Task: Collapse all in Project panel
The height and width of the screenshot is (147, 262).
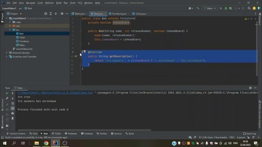Action: coord(56,13)
